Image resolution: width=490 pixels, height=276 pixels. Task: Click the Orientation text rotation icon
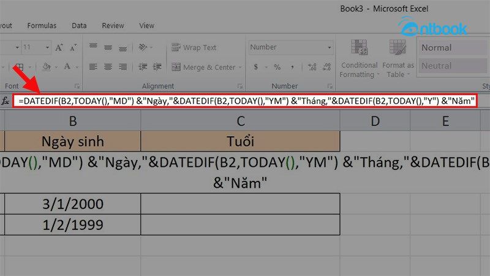143,47
